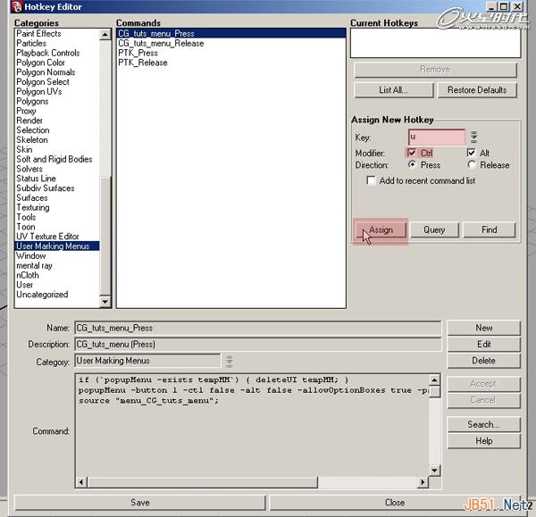Screen dimensions: 536x517
Task: Select Skeleton category
Action: pyautogui.click(x=57, y=140)
